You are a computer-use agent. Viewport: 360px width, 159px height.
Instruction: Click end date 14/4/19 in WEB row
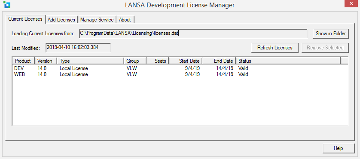click(225, 74)
